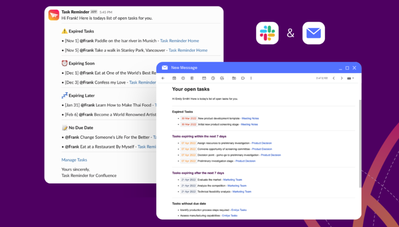Click the Expired Tasks heading in Slack message
The image size is (399, 227).
click(x=81, y=31)
